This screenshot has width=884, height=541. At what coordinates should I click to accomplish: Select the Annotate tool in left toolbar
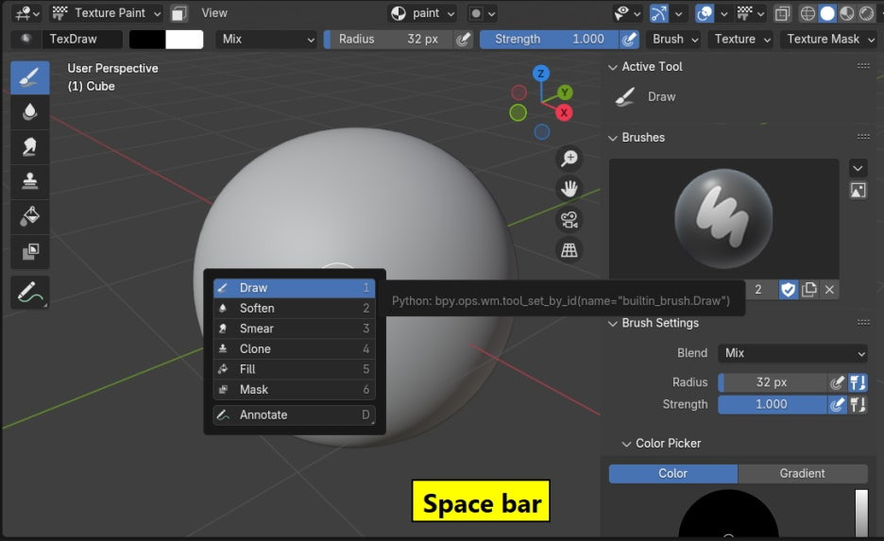[30, 293]
